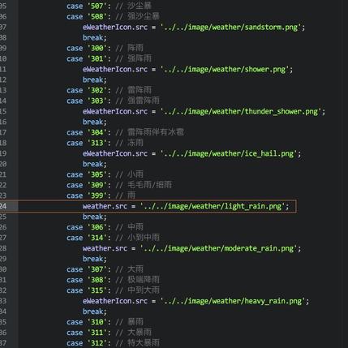Viewport: 348px width, 348px height.
Task: Click the comment after case '315'
Action: click(137, 290)
